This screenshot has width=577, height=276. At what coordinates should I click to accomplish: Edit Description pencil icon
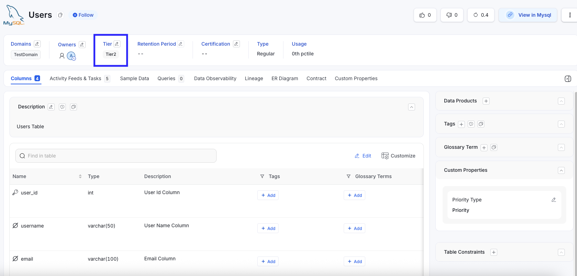51,107
